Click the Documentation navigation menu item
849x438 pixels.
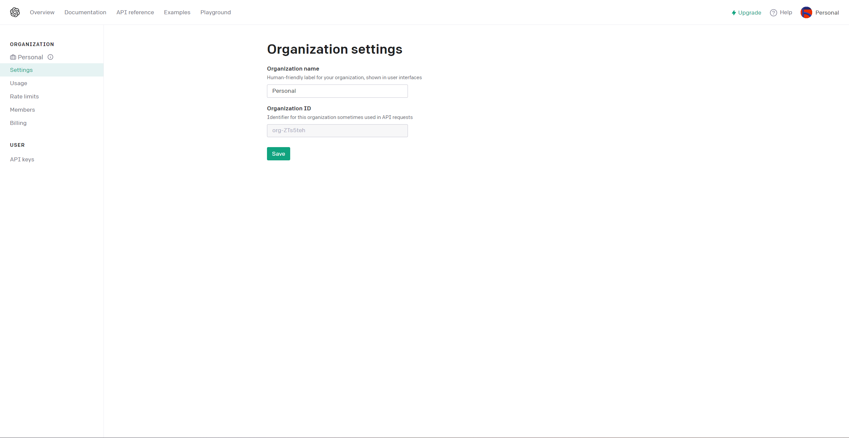[85, 12]
